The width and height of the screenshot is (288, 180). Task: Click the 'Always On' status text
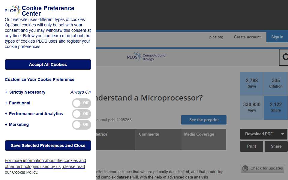pos(81,92)
